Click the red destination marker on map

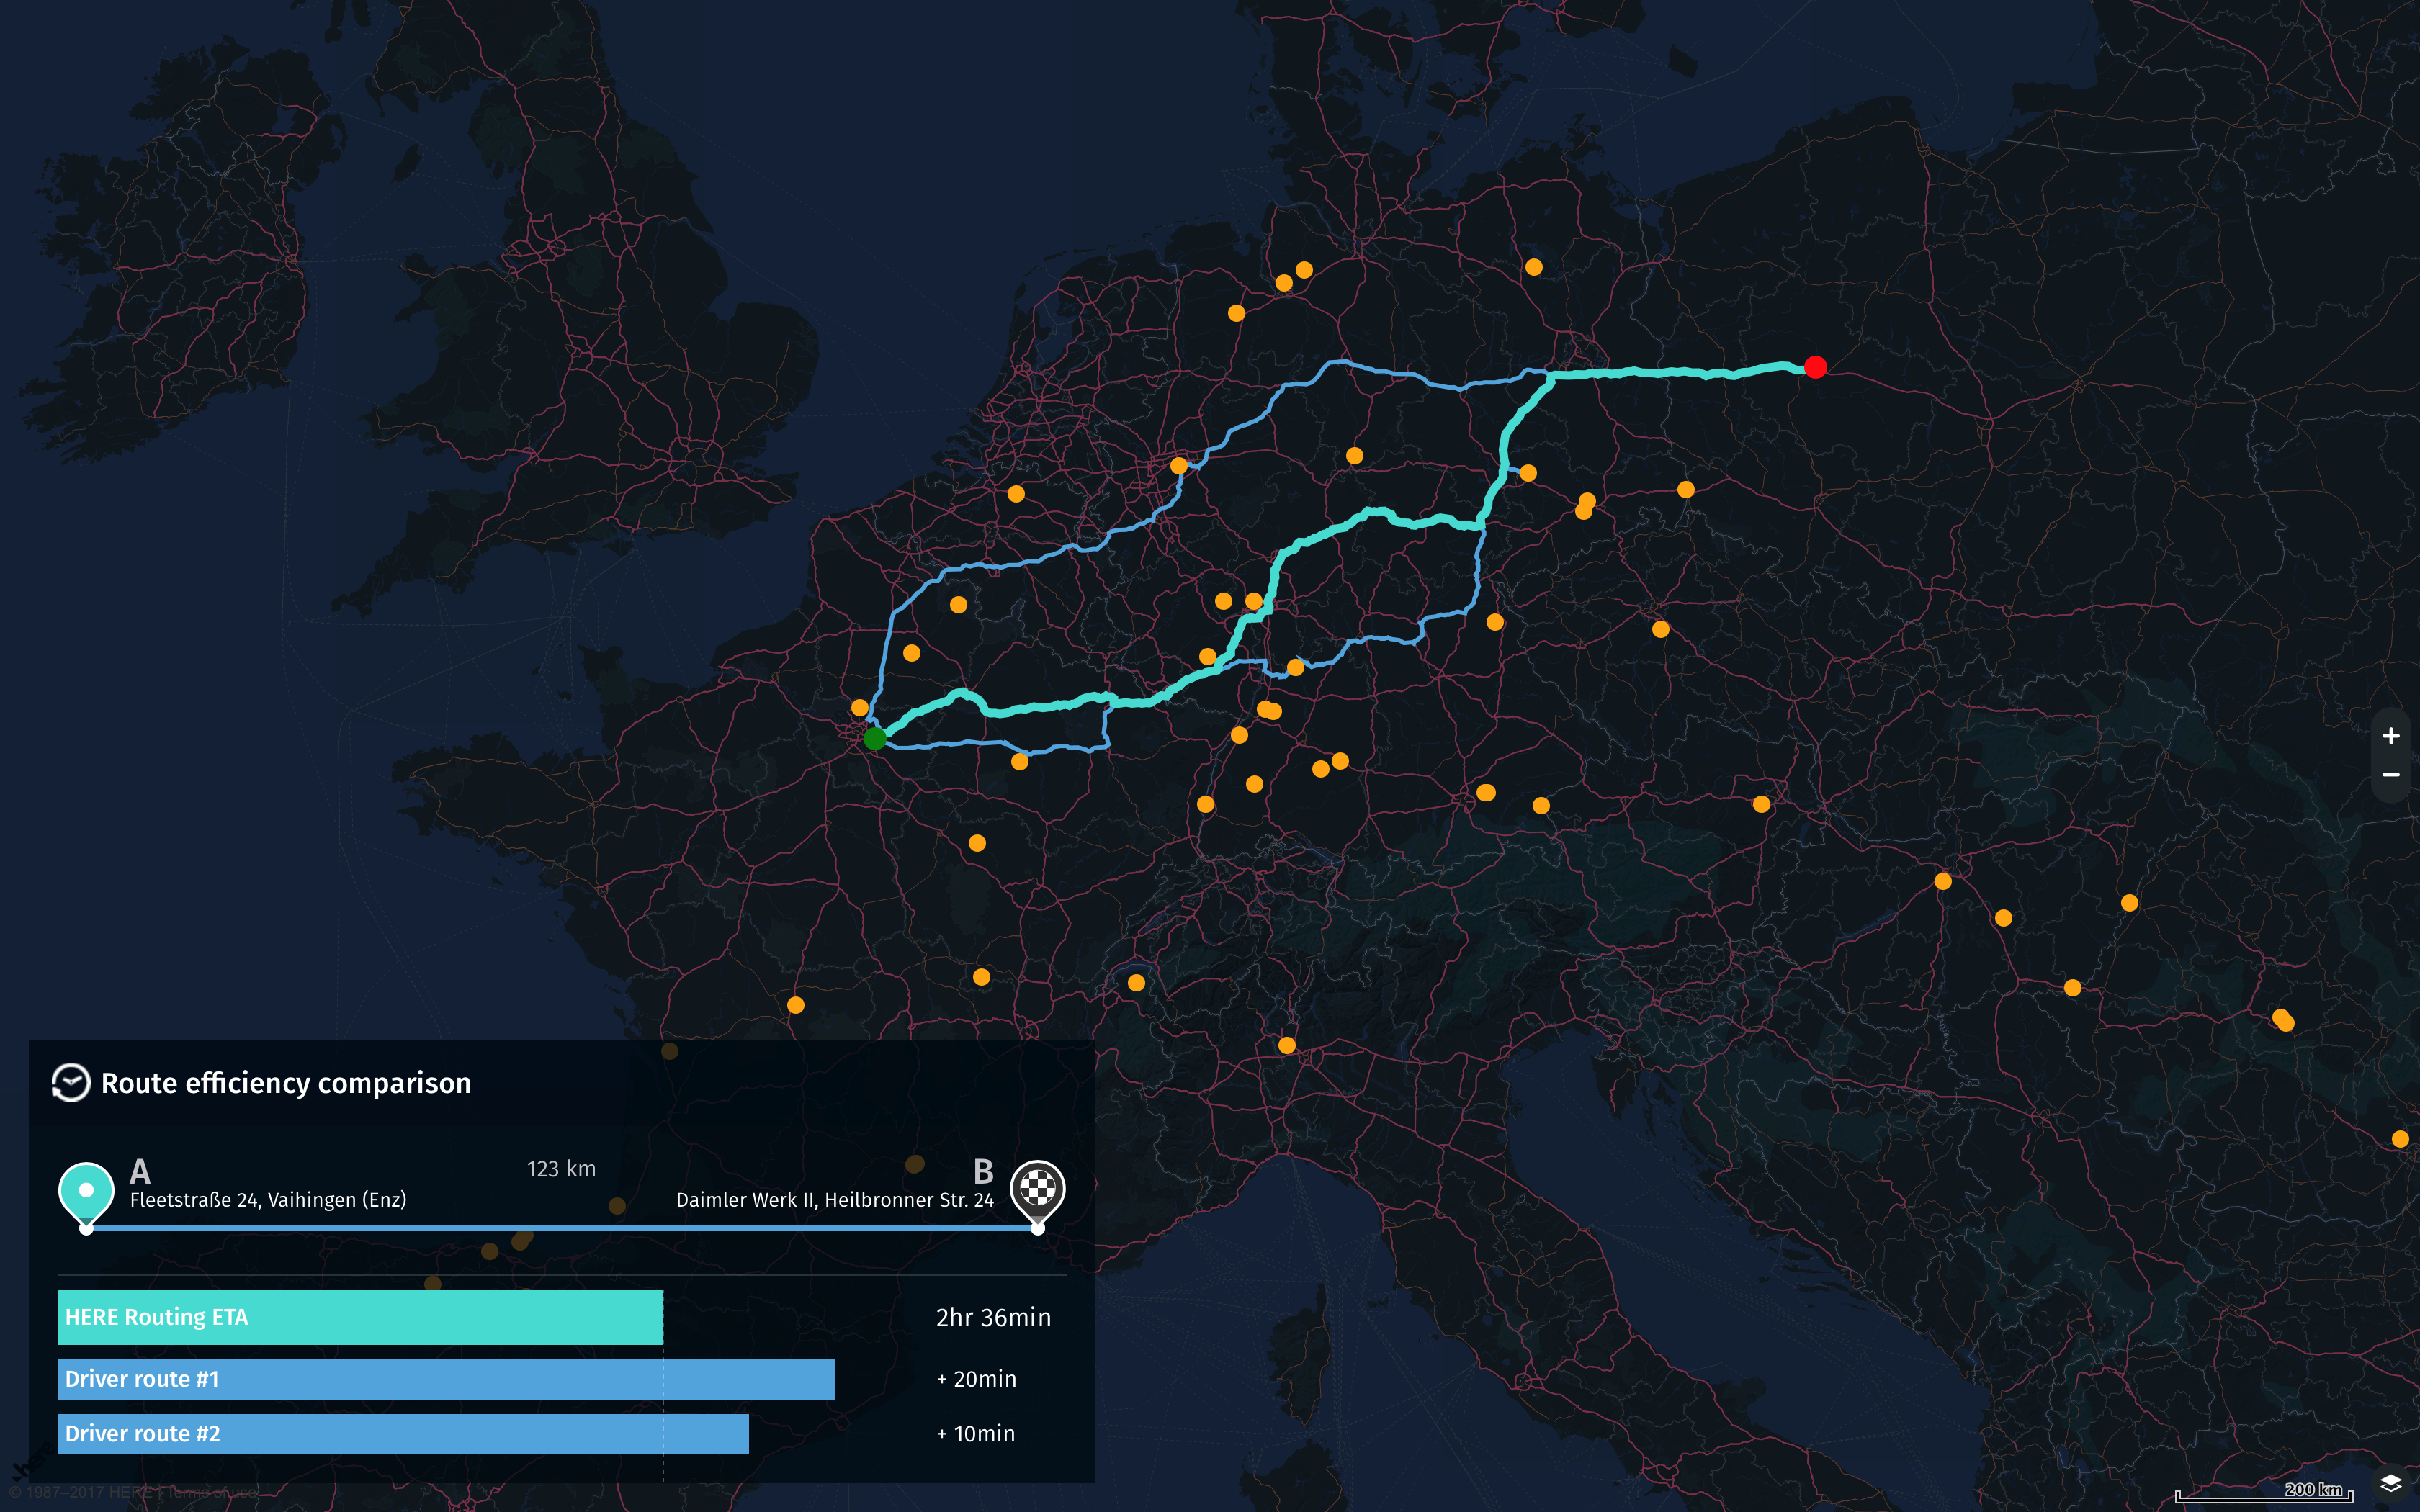[x=1815, y=367]
